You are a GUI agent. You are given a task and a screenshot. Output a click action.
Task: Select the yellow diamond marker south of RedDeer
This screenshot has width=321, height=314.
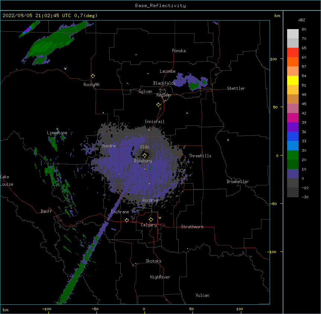coord(159,105)
